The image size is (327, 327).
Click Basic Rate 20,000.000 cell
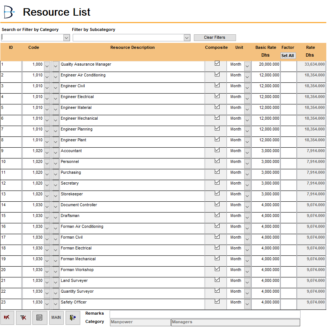pos(266,66)
